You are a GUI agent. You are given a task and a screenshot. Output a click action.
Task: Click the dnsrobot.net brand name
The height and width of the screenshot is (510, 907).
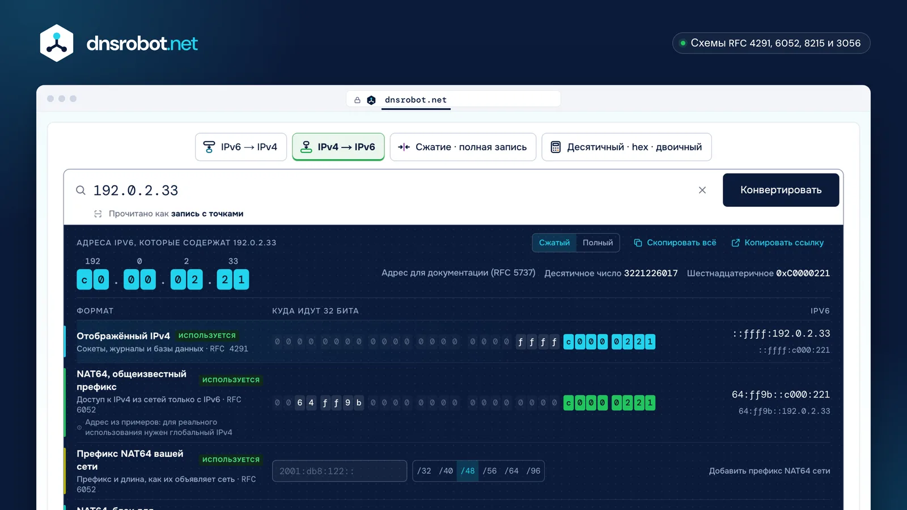coord(142,43)
